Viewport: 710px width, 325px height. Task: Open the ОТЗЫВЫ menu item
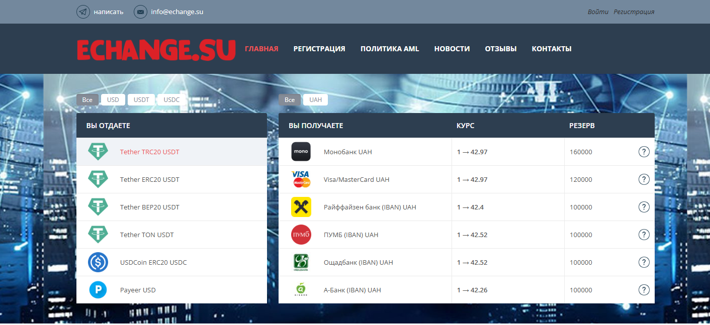click(x=501, y=49)
